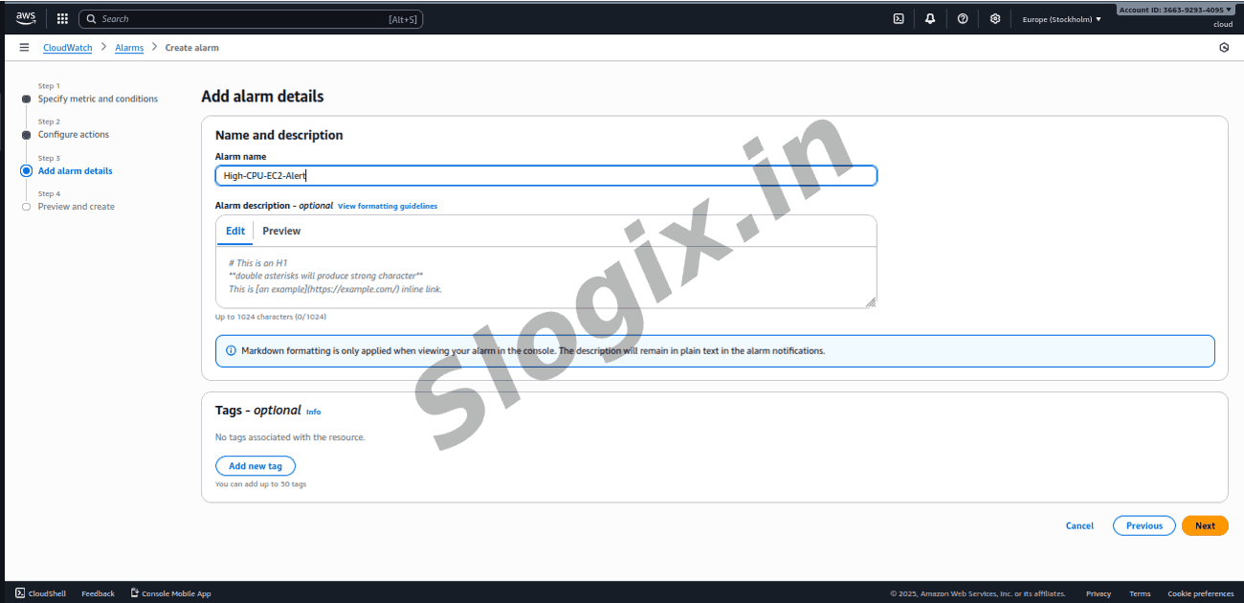Open the help question mark icon
This screenshot has height=603, width=1244.
click(x=963, y=18)
